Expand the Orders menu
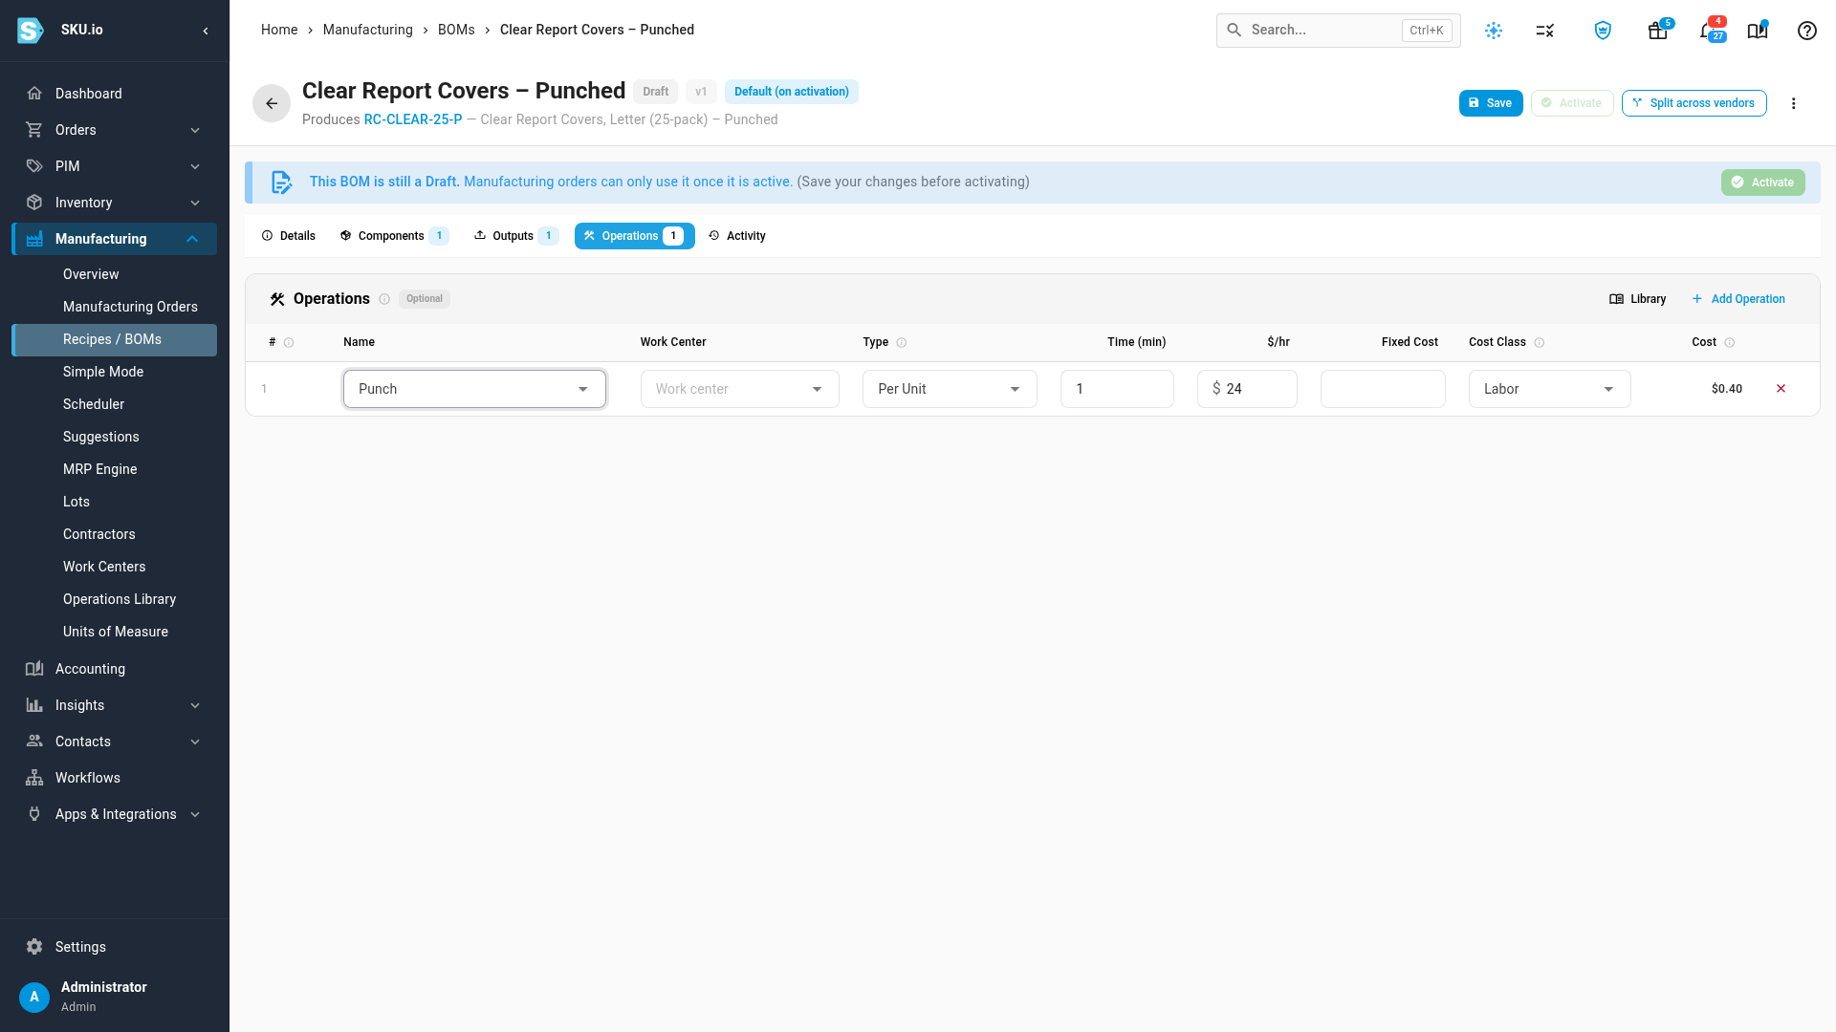The height and width of the screenshot is (1032, 1836). [x=114, y=130]
